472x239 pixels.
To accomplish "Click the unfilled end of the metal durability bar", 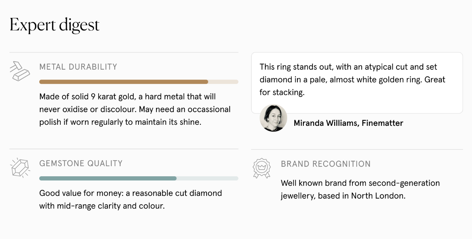I will [x=223, y=82].
